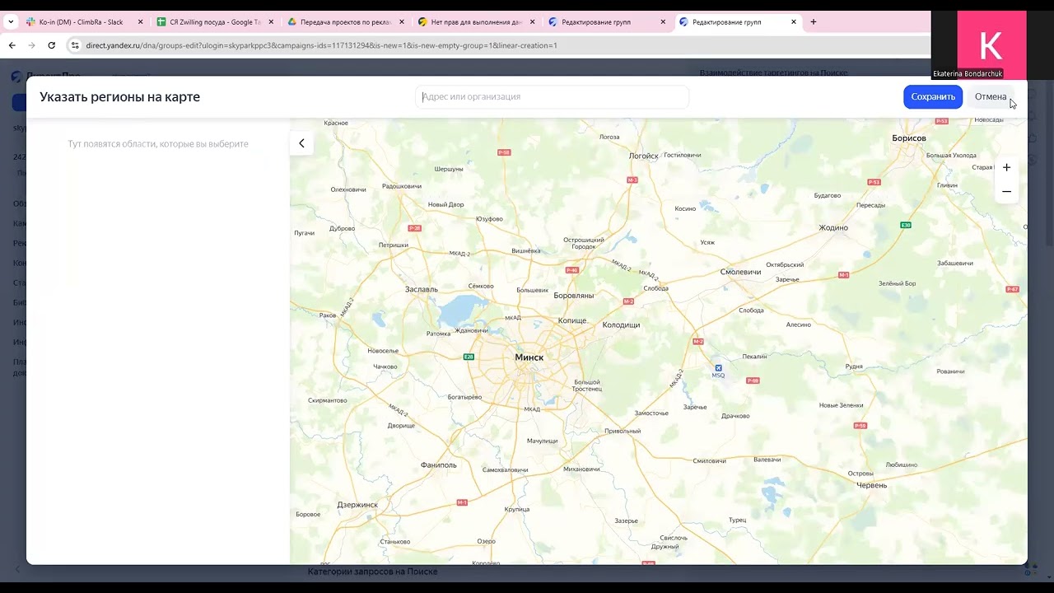The image size is (1054, 593).
Task: Click Богатырёво label on the map
Action: (x=464, y=397)
